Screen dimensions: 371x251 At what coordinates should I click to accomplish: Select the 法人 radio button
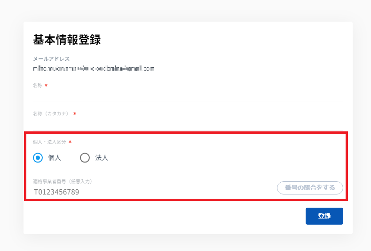pyautogui.click(x=85, y=158)
